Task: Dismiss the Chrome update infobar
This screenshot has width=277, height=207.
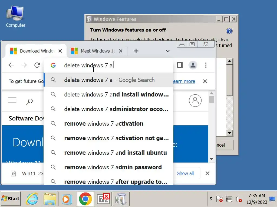Action: [205, 81]
